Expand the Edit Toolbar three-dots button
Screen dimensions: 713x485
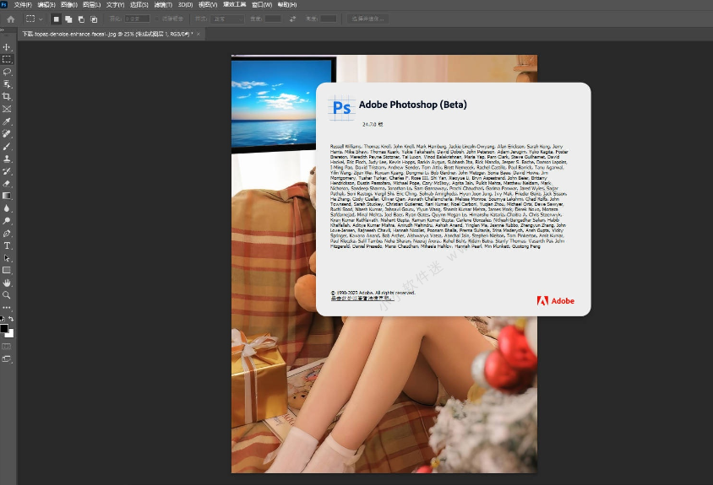tap(7, 308)
